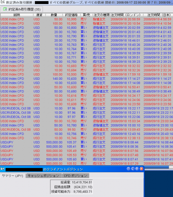This screenshot has height=197, width=173.
Task: Click the green icon on trade history tab
Action: click(x=5, y=9)
